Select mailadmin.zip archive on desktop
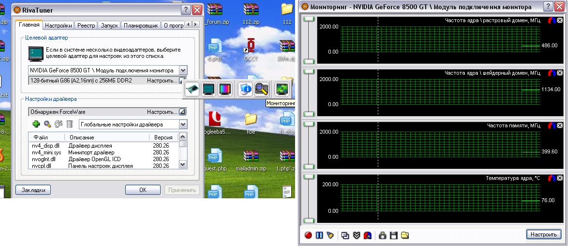Image resolution: width=579 pixels, height=247 pixels. point(251,161)
